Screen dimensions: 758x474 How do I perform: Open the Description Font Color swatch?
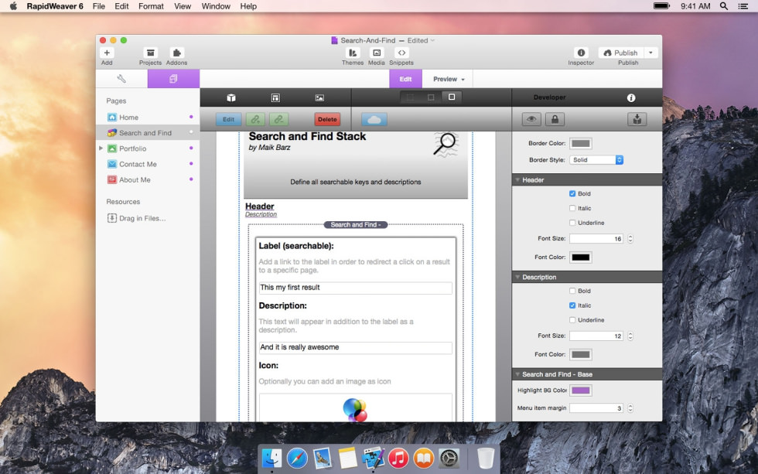point(581,355)
